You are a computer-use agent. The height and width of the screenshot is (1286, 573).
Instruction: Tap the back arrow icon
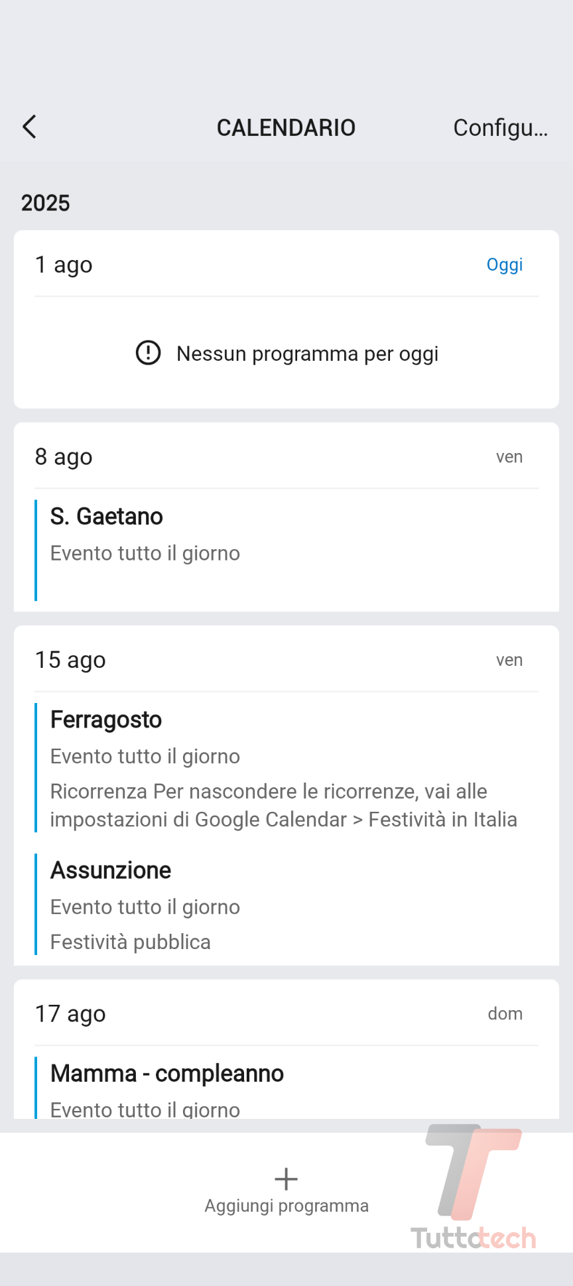click(29, 127)
